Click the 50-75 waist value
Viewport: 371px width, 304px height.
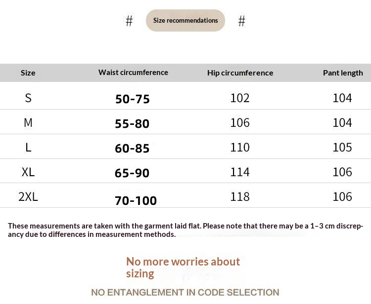pos(132,99)
